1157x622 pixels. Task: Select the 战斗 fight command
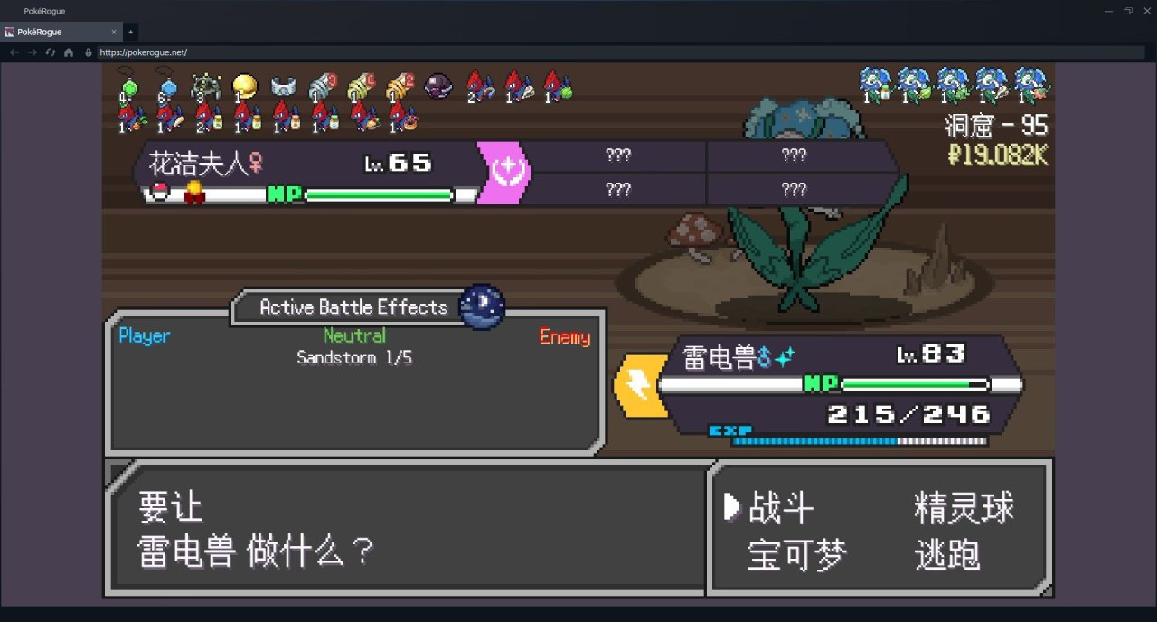pyautogui.click(x=781, y=508)
